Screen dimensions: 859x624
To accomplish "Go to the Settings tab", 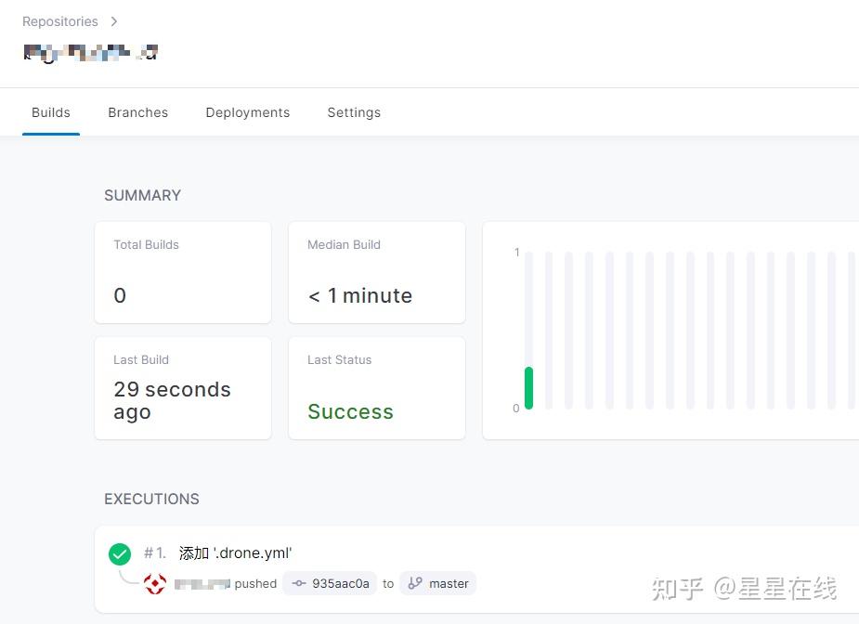I will (354, 112).
